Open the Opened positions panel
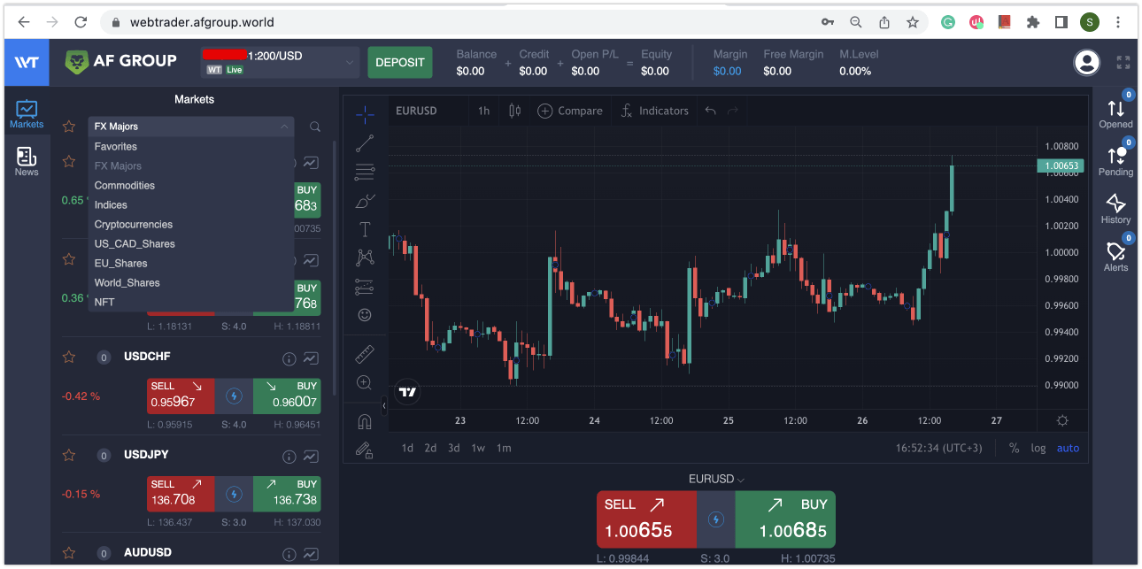Image resolution: width=1142 pixels, height=569 pixels. click(x=1116, y=112)
